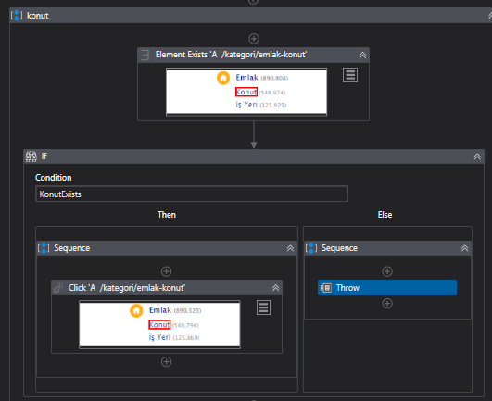Image resolution: width=492 pixels, height=401 pixels.
Task: Select the Element Exists selector screenshot thumbnail
Action: [x=246, y=92]
